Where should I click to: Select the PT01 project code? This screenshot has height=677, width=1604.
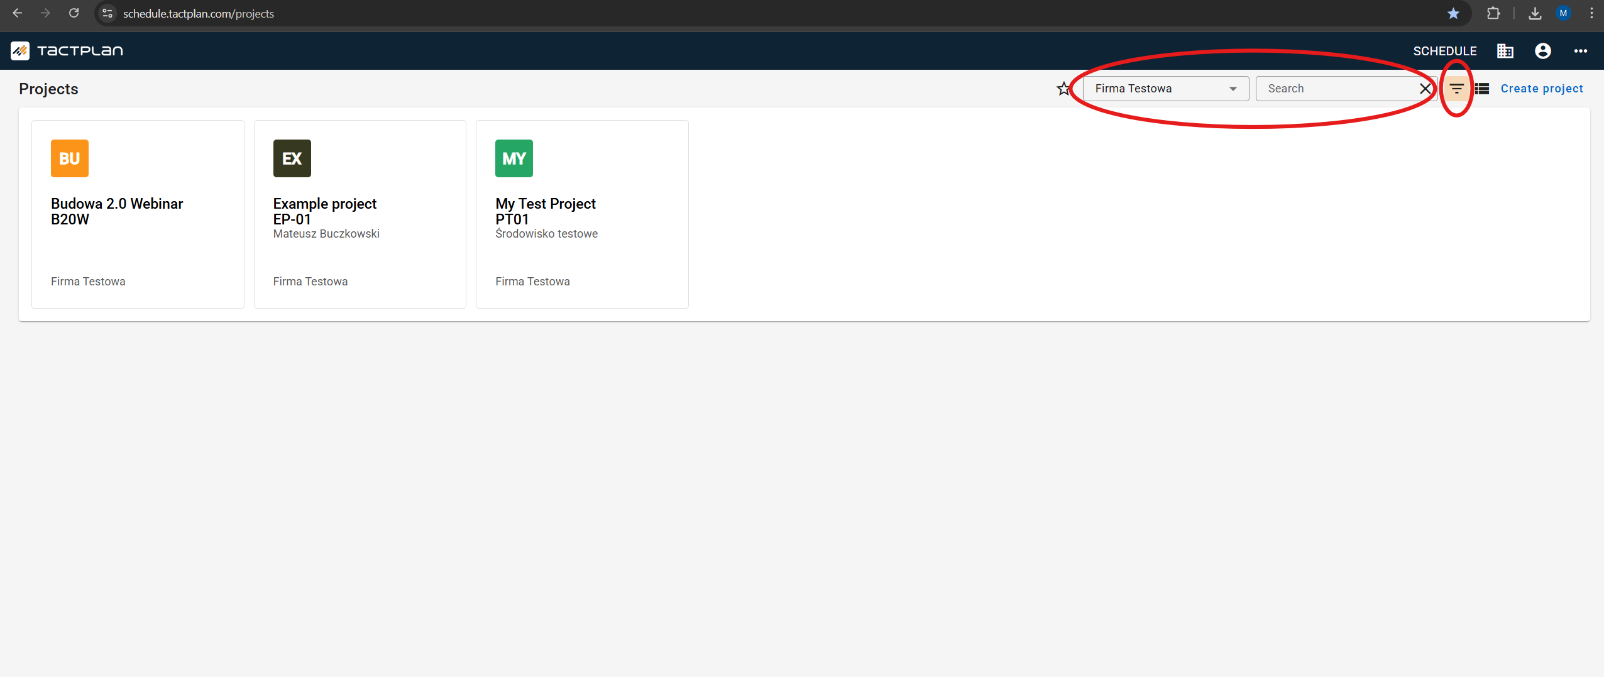point(512,219)
